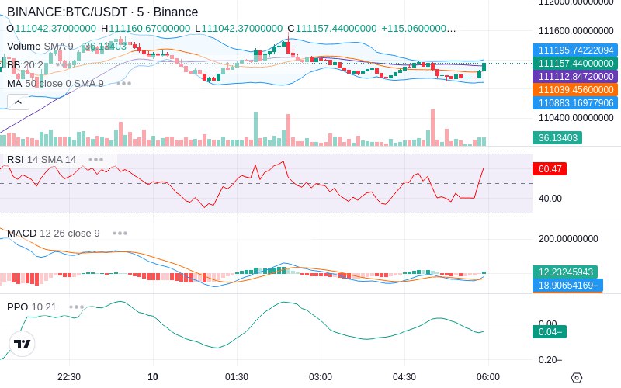621x388 pixels.
Task: Open more options dots for PPO 10 21
Action: pos(76,307)
